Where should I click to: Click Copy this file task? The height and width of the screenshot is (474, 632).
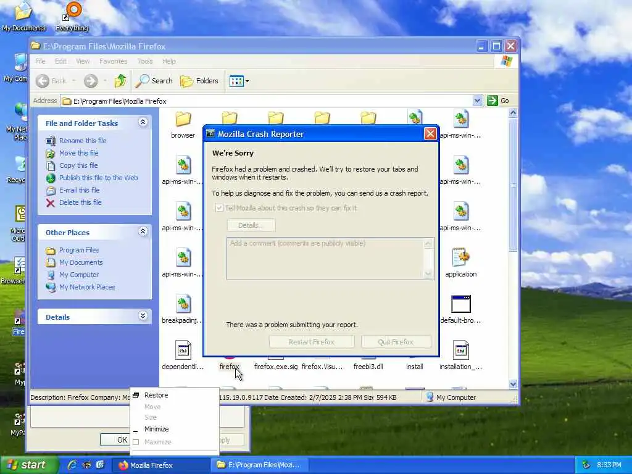point(78,165)
